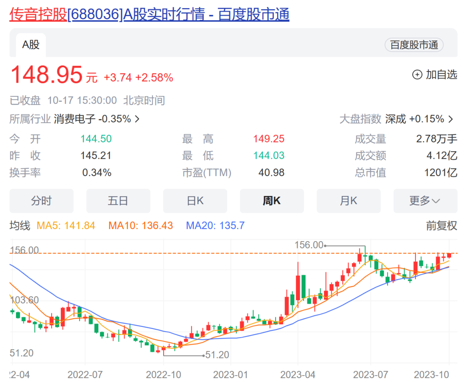Click the 2023-04 date axis label
The width and height of the screenshot is (465, 382).
pyautogui.click(x=298, y=375)
